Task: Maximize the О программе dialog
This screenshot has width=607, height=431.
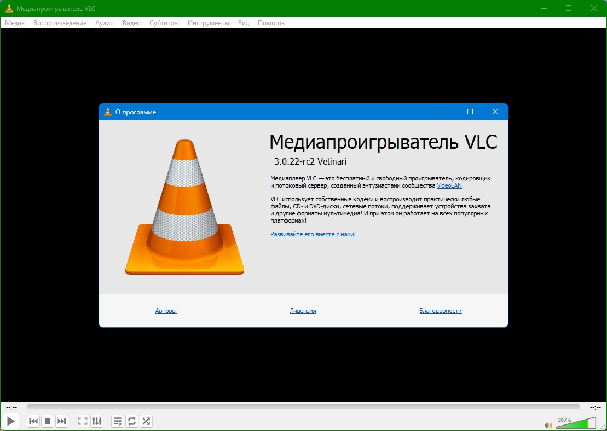Action: pyautogui.click(x=470, y=112)
